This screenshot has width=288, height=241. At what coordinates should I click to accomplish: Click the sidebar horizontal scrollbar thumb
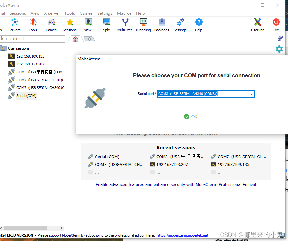[26, 228]
